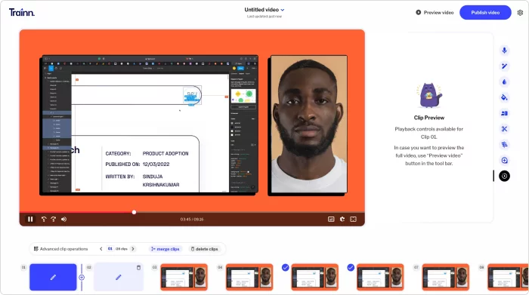Viewport: 529px width, 295px height.
Task: Mute the player volume
Action: click(63, 220)
